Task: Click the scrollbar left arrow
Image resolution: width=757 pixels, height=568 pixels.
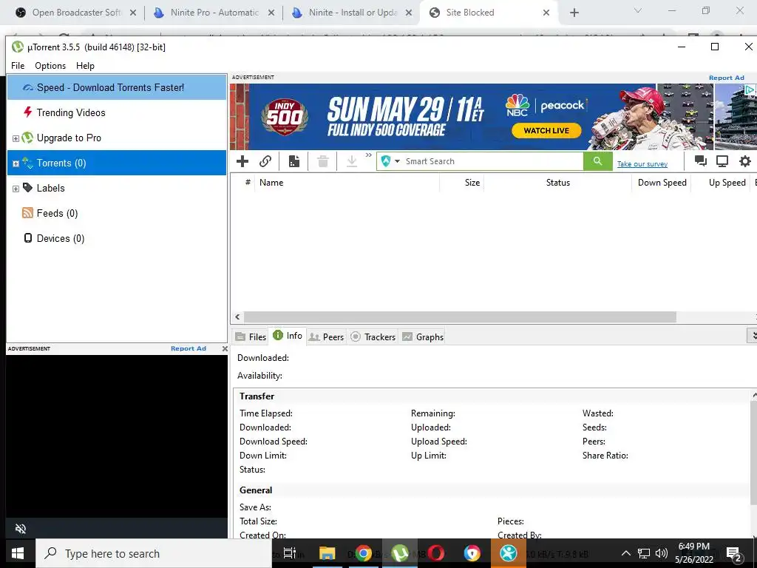Action: pos(237,317)
